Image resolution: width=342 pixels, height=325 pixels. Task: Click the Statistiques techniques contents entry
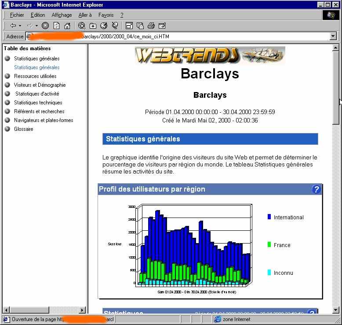(x=38, y=103)
